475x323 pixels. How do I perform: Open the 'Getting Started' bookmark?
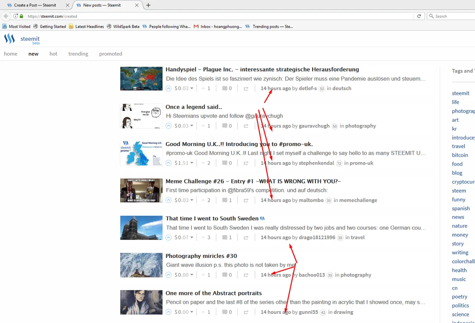pos(49,26)
